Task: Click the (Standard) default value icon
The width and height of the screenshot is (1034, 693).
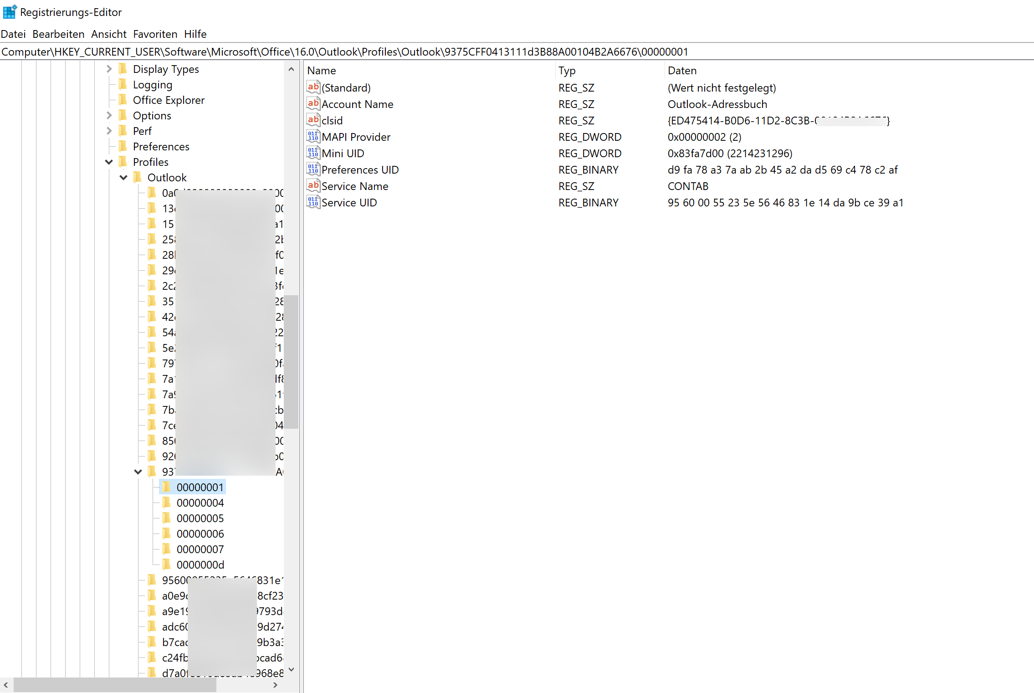Action: pyautogui.click(x=313, y=87)
